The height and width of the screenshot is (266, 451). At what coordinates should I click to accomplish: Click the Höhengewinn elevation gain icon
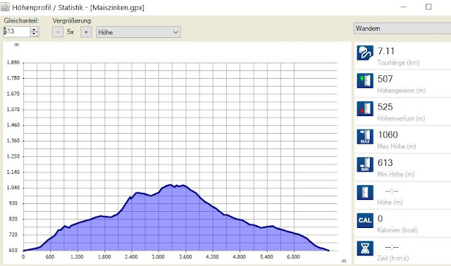coord(365,81)
